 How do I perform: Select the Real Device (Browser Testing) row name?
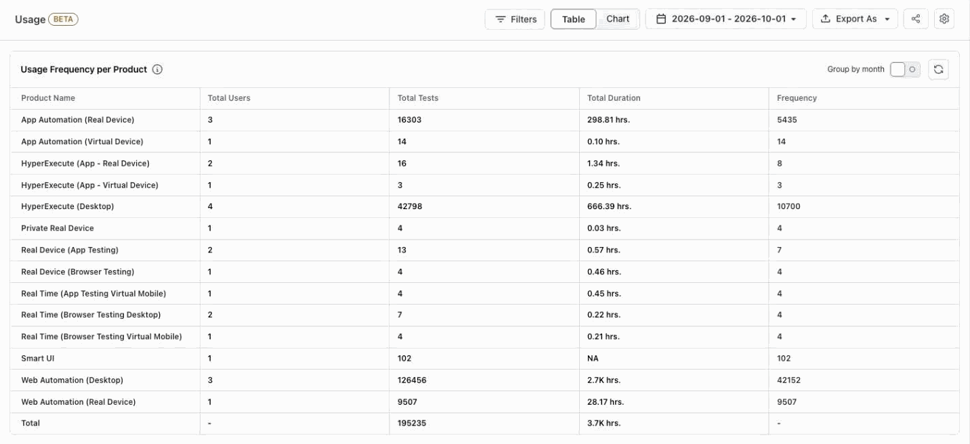pos(78,271)
